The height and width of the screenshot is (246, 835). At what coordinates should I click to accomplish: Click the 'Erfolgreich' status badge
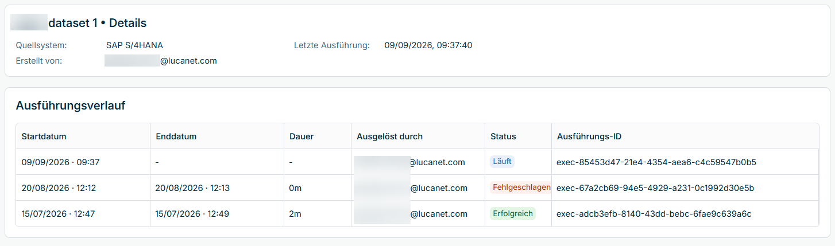click(x=513, y=213)
